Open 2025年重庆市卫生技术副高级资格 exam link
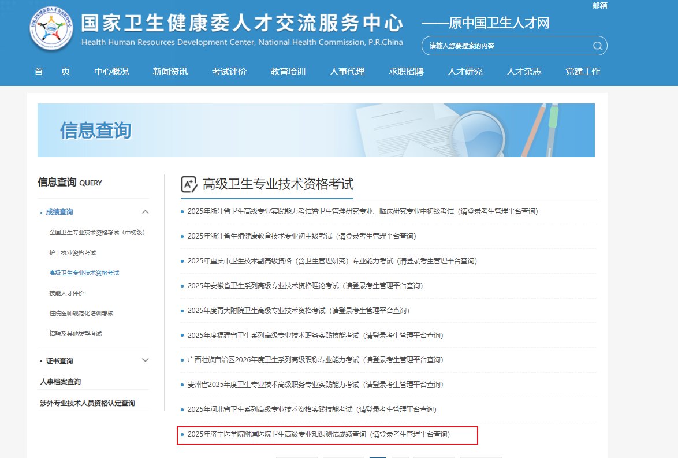Screen dimensions: 678x458 click(x=332, y=261)
